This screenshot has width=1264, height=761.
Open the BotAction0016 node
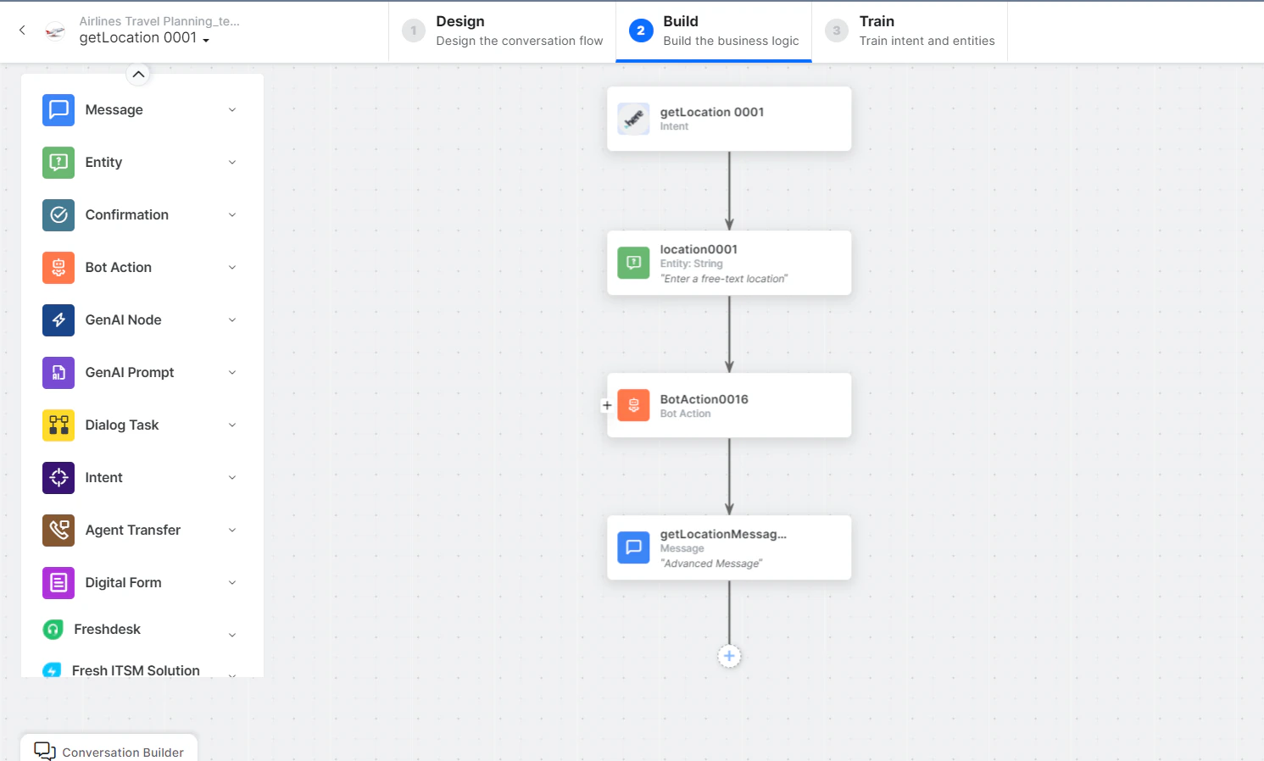click(x=729, y=405)
